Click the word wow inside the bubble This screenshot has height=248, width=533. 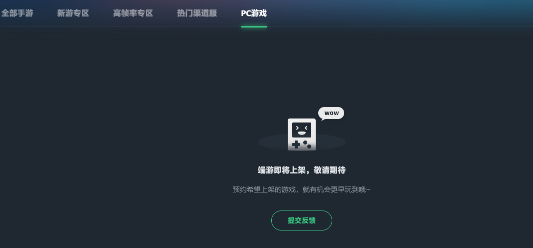coord(331,113)
